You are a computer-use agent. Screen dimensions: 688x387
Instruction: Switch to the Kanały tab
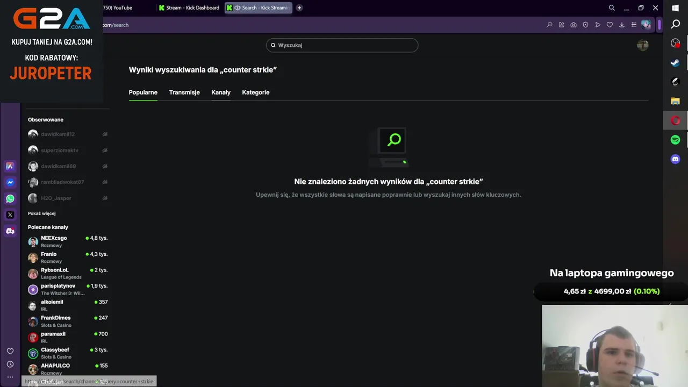(221, 92)
